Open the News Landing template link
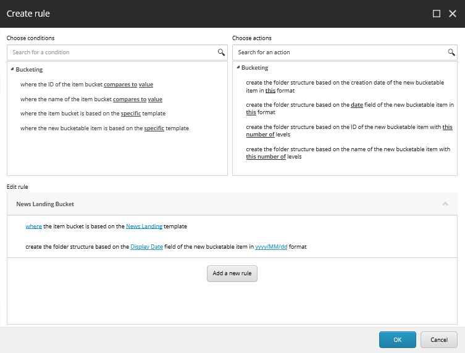 144,226
